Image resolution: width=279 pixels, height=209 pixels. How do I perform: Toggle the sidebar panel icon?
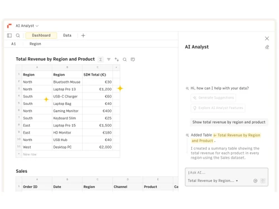click(9, 35)
